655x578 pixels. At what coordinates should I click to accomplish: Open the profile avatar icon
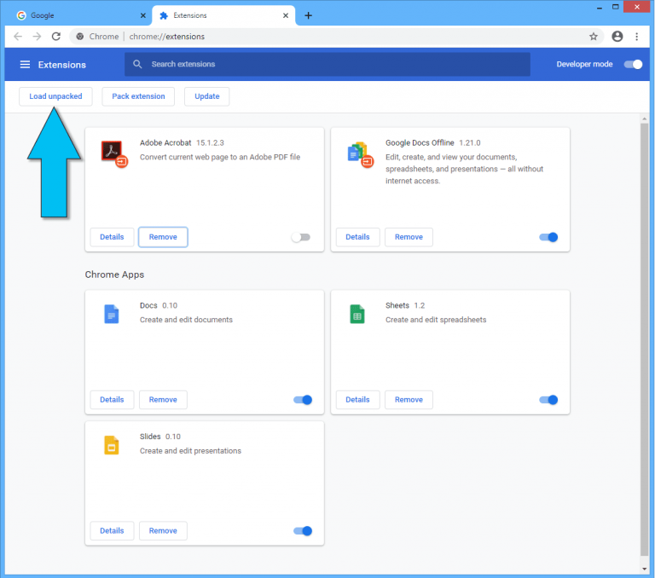click(617, 37)
